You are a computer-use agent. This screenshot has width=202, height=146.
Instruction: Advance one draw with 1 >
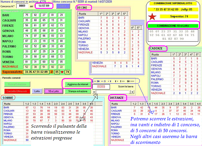coord(116,81)
